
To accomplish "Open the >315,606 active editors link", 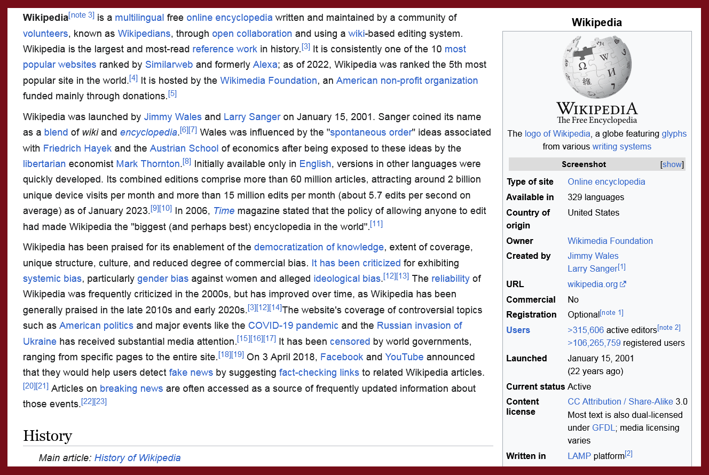I will pyautogui.click(x=586, y=330).
